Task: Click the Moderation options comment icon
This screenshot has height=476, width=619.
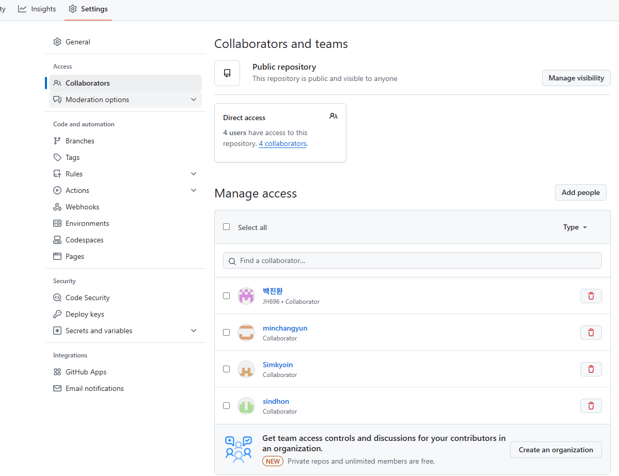Action: click(57, 100)
